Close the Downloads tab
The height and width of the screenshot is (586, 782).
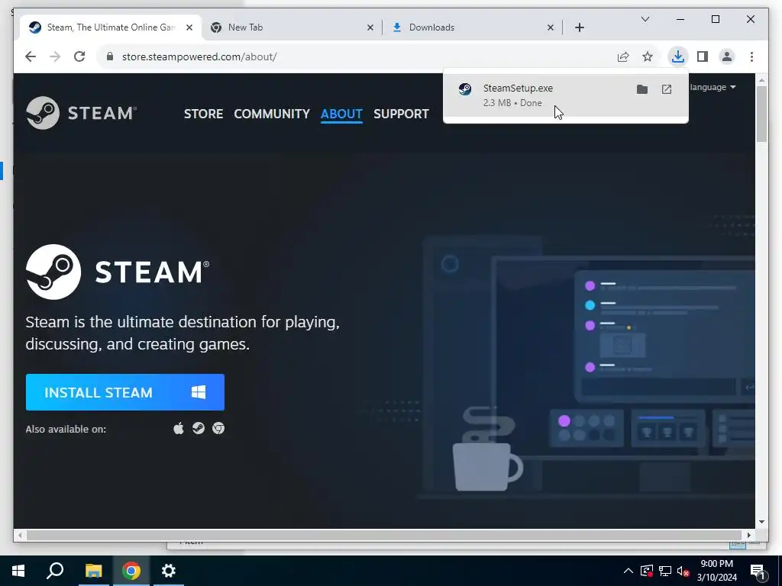[551, 28]
